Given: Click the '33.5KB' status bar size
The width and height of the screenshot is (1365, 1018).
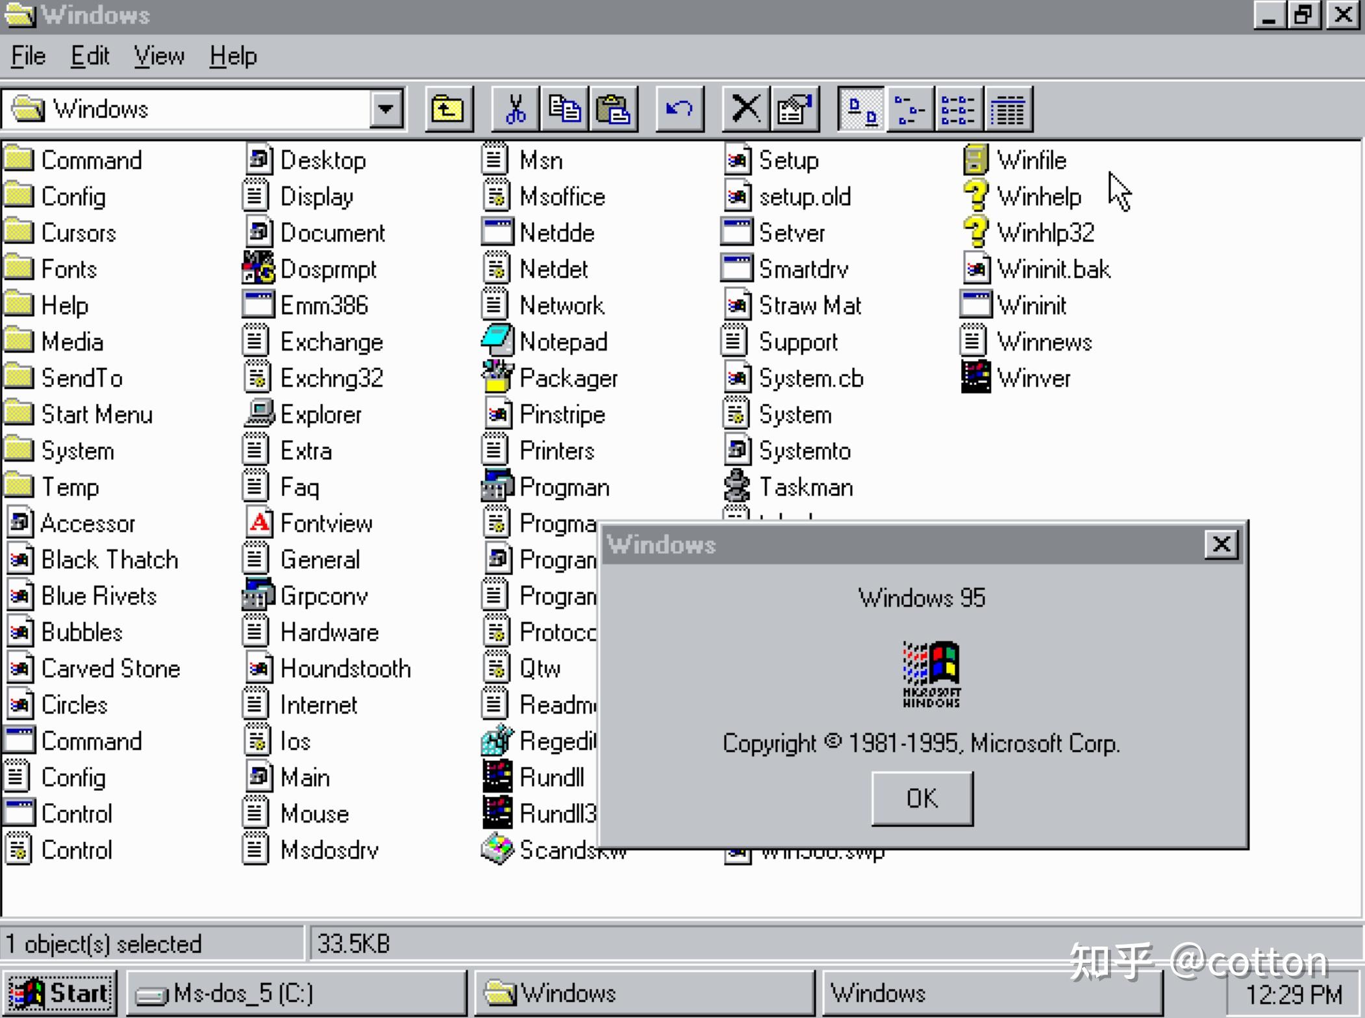Looking at the screenshot, I should point(353,943).
